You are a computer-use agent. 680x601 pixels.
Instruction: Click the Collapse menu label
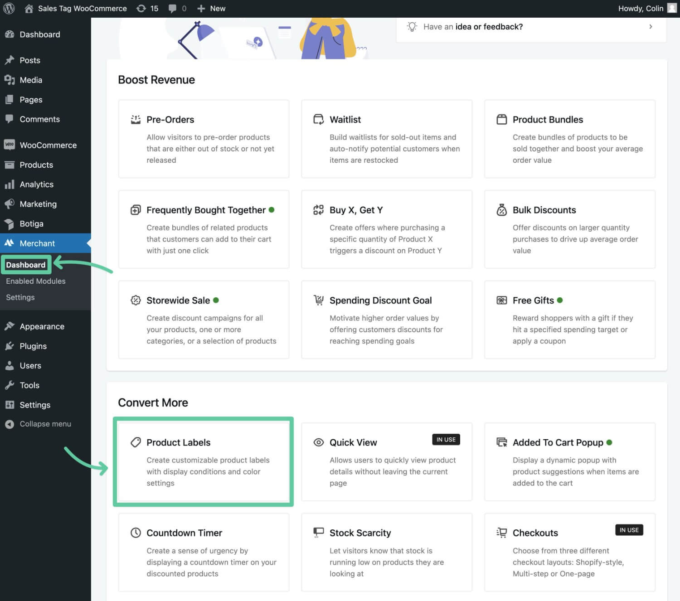45,424
